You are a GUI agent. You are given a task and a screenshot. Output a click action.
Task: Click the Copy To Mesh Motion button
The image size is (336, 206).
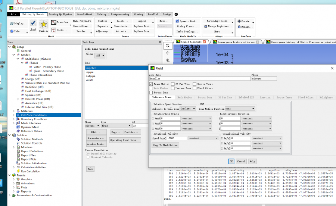[x=165, y=145]
